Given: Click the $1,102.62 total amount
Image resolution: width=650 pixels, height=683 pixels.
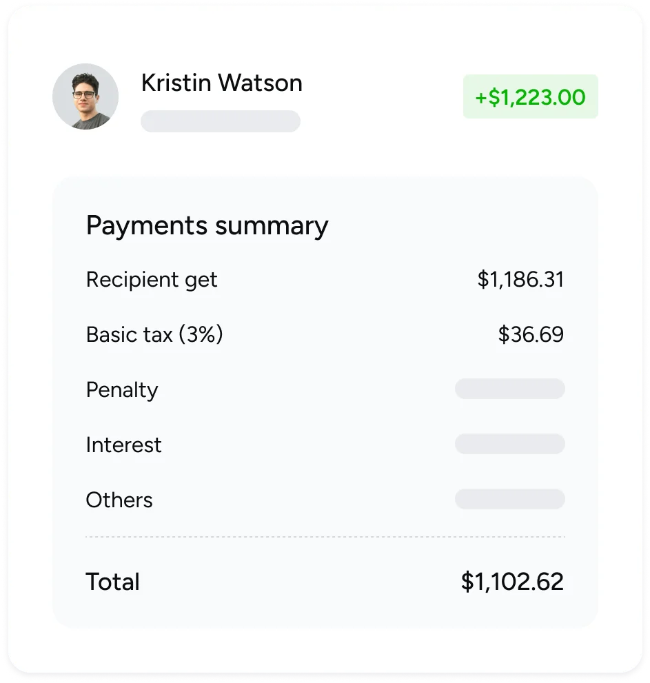Looking at the screenshot, I should pyautogui.click(x=512, y=582).
